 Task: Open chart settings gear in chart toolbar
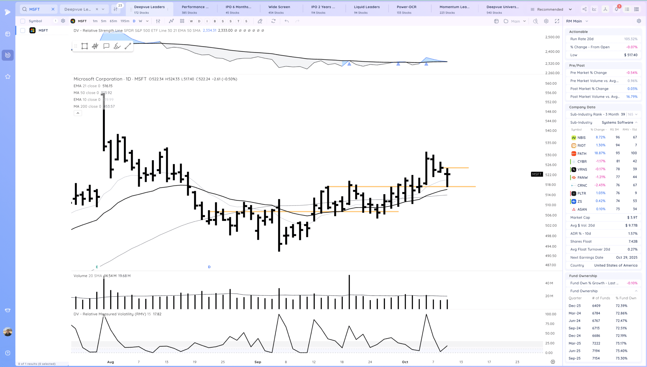546,21
